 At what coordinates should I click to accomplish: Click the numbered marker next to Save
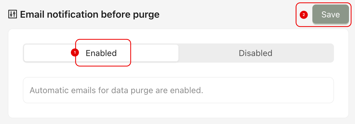[304, 14]
